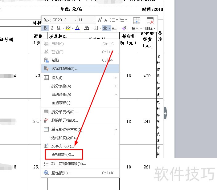Choose 剪切(T) from the context menu

point(80,52)
